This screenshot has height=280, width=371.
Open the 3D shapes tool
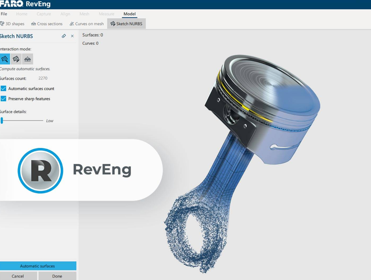(x=13, y=24)
